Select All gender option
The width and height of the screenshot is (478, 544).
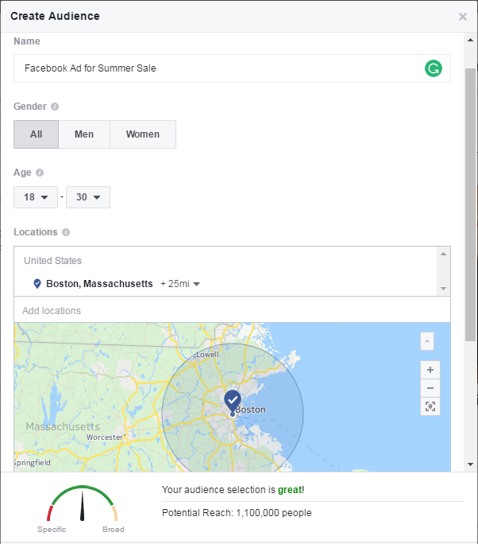pos(36,134)
